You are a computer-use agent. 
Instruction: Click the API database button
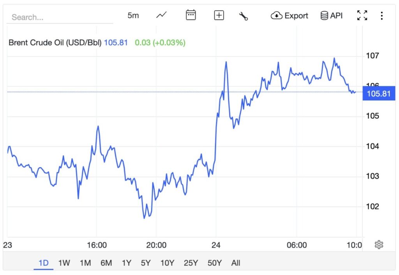click(x=332, y=16)
